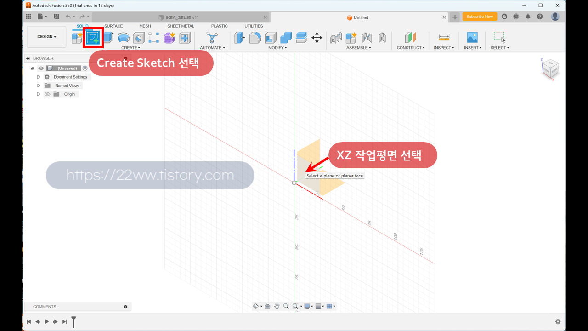Click New Component icon in CREATE group
Image resolution: width=588 pixels, height=331 pixels.
(x=77, y=38)
